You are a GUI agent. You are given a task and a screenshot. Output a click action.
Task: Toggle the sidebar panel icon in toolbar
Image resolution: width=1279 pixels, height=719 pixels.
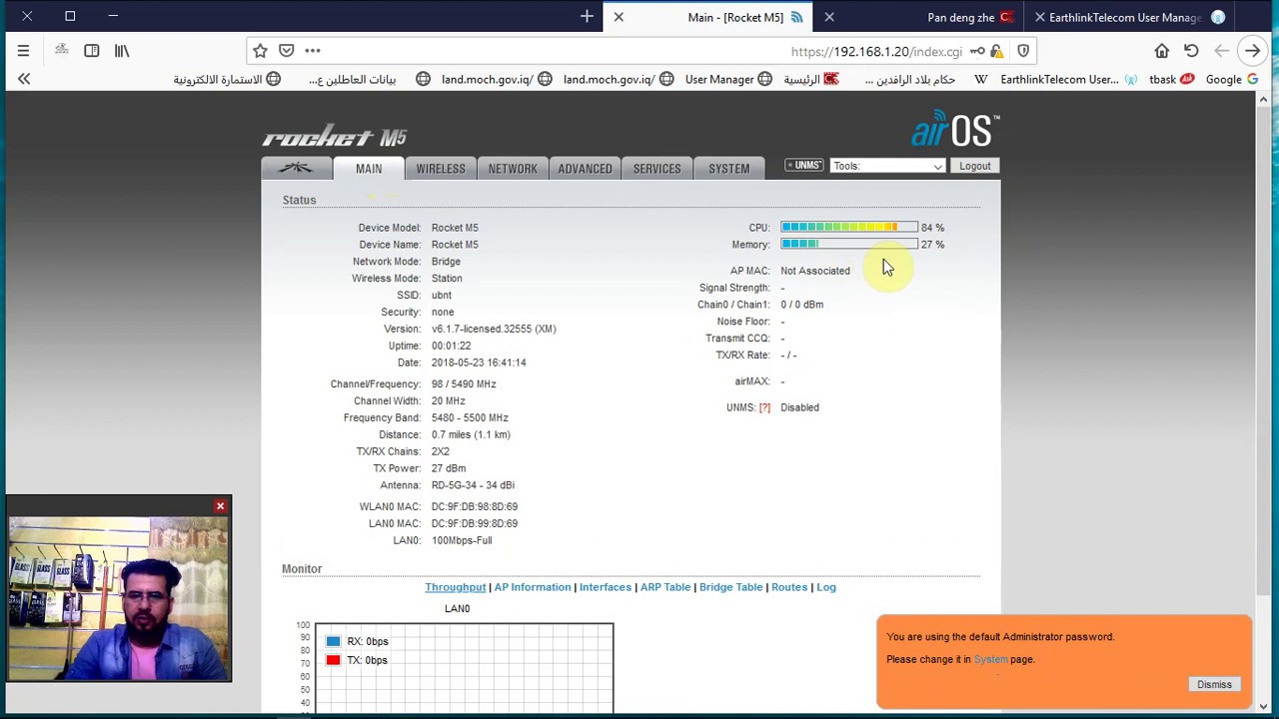click(x=91, y=51)
